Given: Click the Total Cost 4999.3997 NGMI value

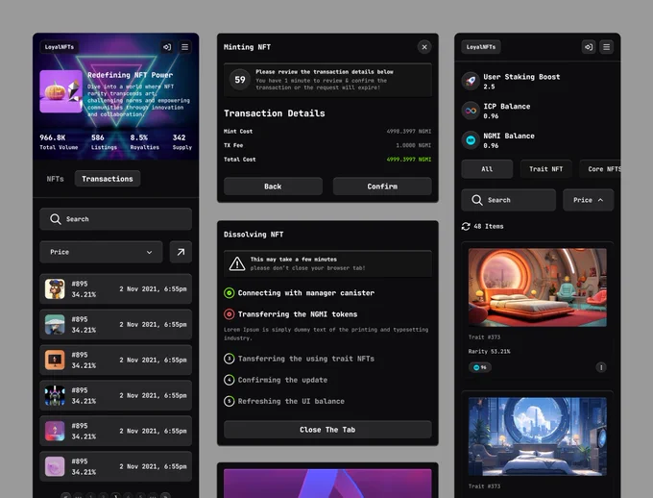Looking at the screenshot, I should click(409, 160).
